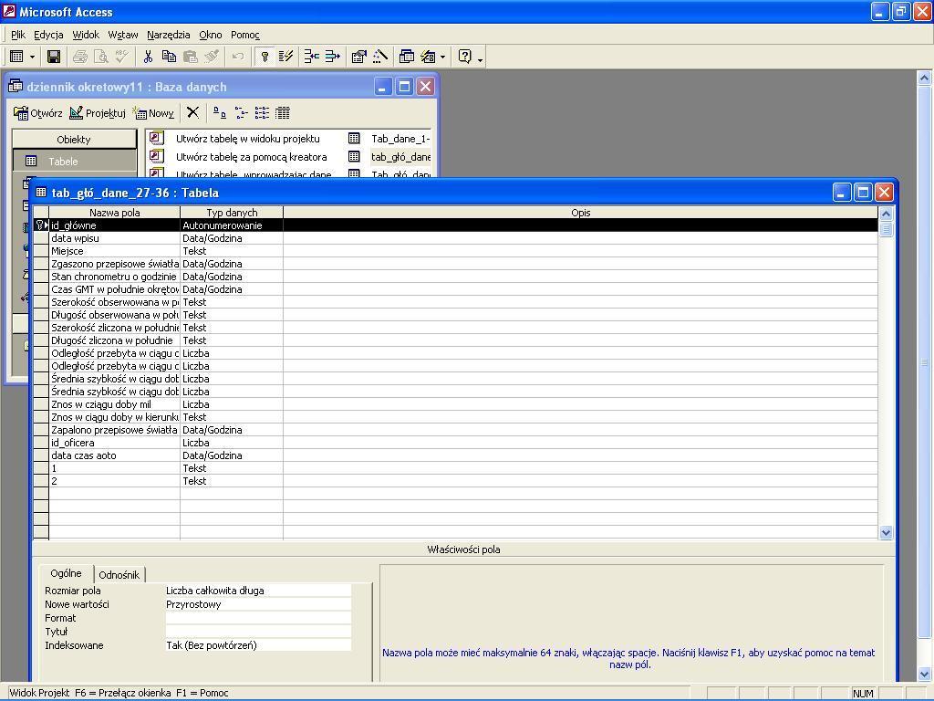
Task: Click the Help question-mark icon
Action: 464,57
